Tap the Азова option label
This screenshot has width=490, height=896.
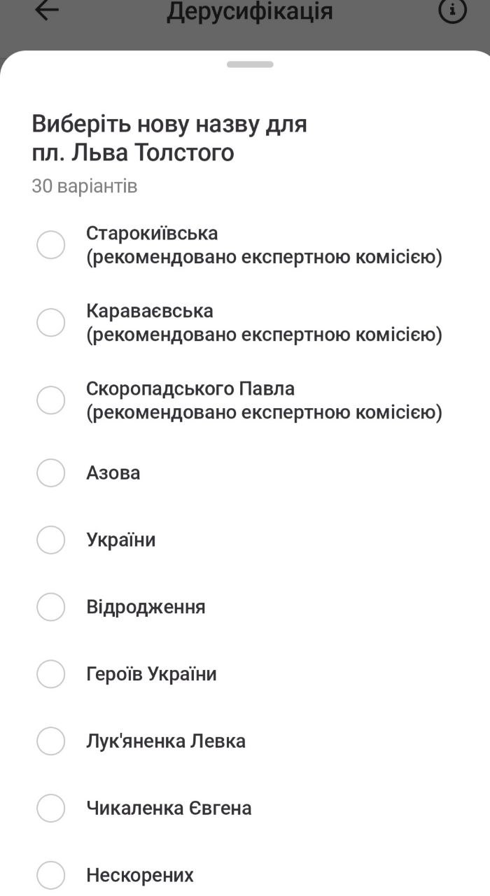coord(113,472)
